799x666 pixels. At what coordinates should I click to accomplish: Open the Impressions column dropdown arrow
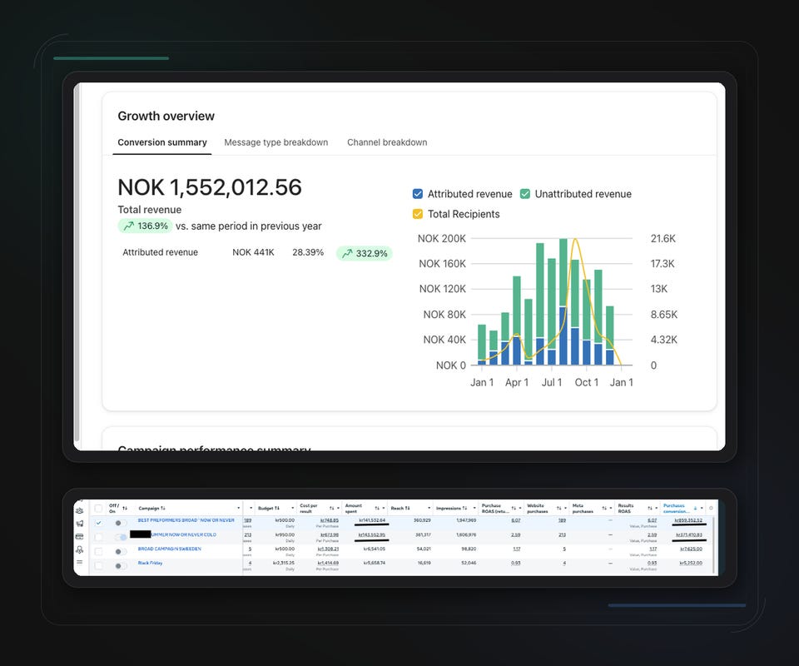[x=474, y=508]
